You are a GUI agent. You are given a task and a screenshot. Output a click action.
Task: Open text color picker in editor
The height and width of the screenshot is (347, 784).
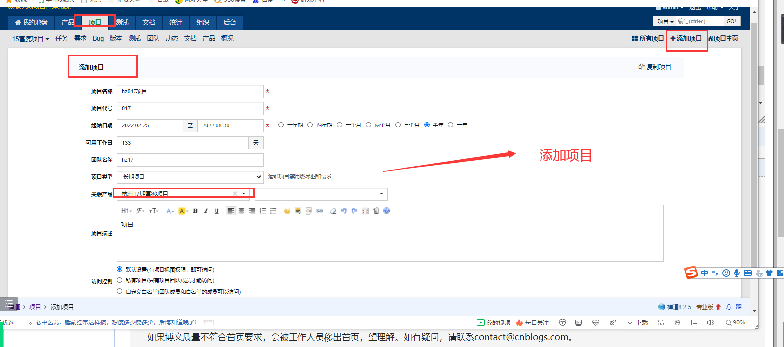click(170, 211)
